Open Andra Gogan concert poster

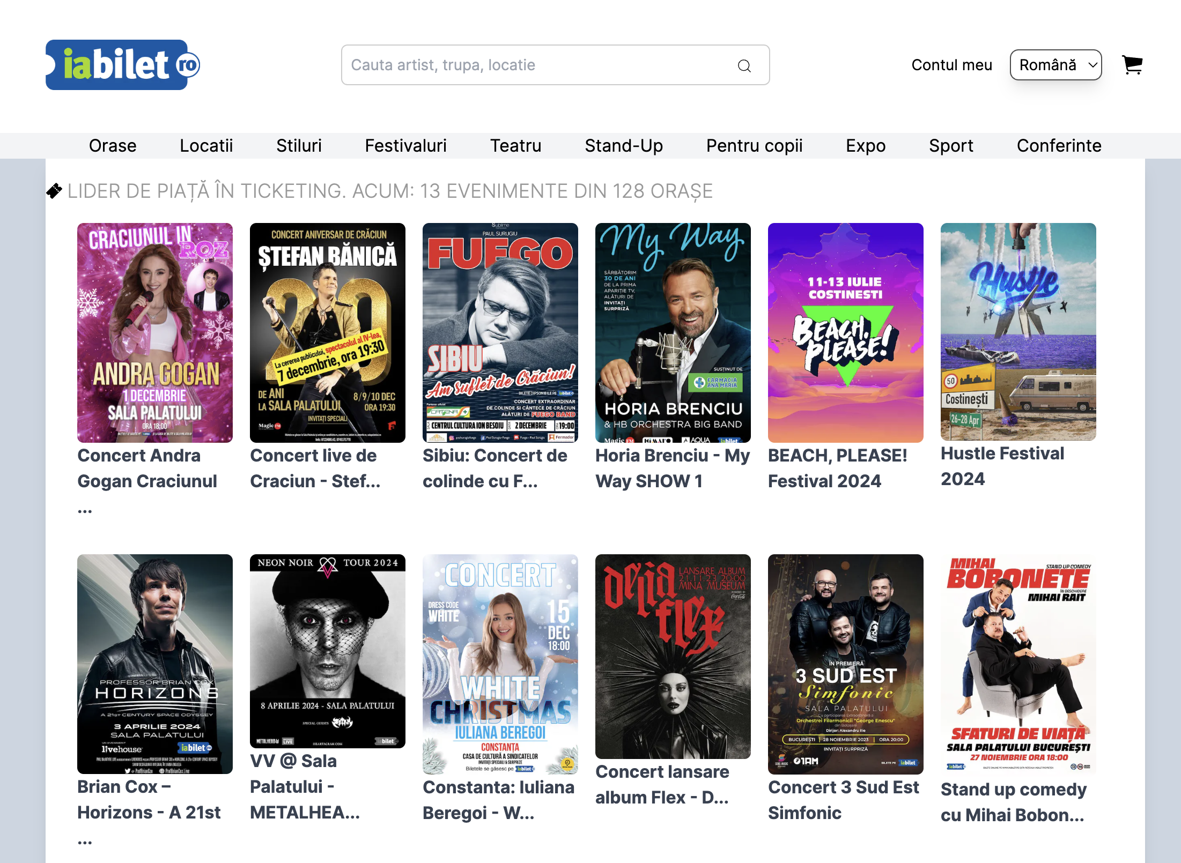pos(155,332)
